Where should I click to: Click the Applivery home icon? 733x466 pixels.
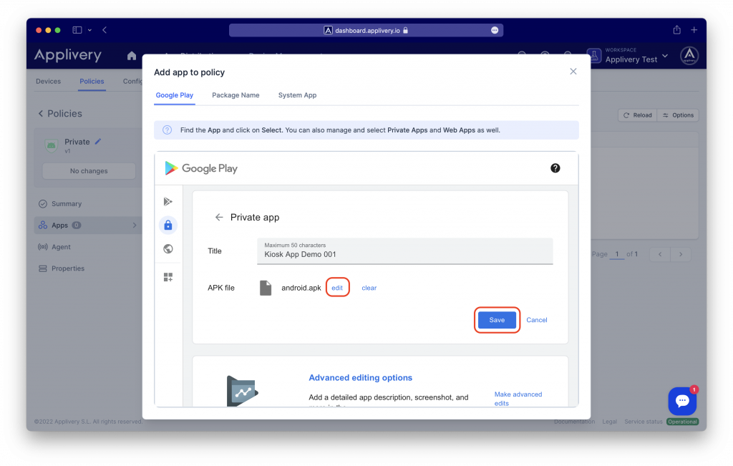(132, 56)
